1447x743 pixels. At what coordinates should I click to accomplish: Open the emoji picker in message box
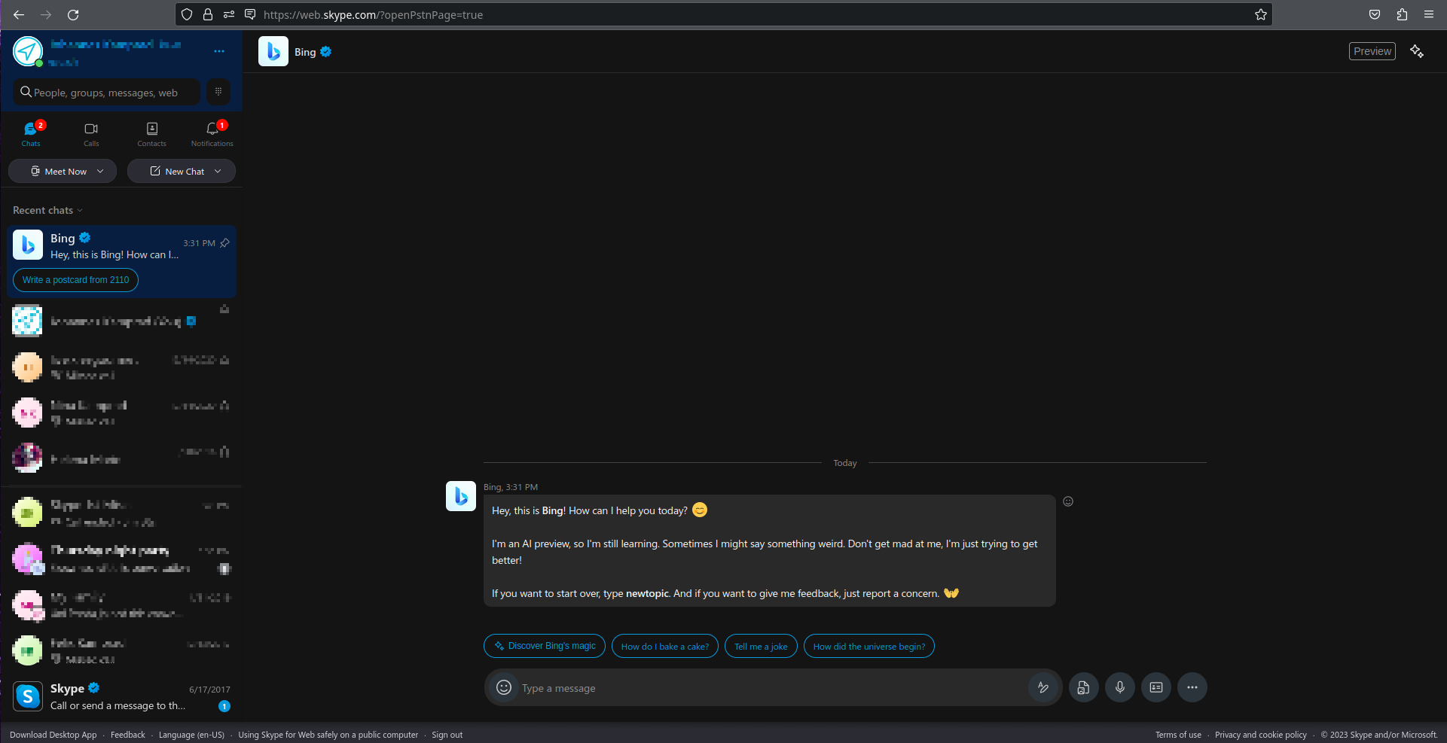click(504, 687)
